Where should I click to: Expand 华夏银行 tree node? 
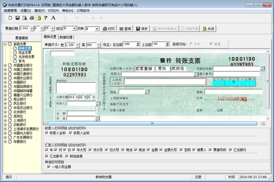5,142
